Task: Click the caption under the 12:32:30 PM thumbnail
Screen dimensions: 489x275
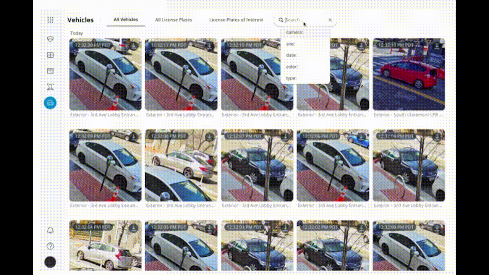Action: click(105, 115)
